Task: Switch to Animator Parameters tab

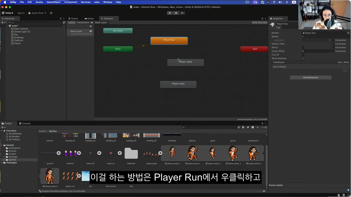Action: point(83,23)
